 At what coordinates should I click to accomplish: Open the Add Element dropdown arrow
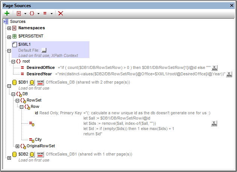[38, 14]
